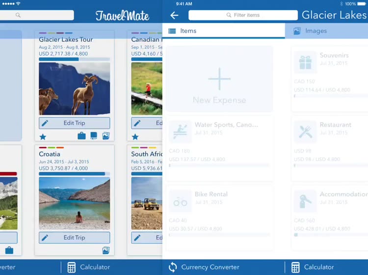Screen dimensions: 368x275
Task: Open the Restaurant fork and knife icon
Action: click(x=305, y=132)
